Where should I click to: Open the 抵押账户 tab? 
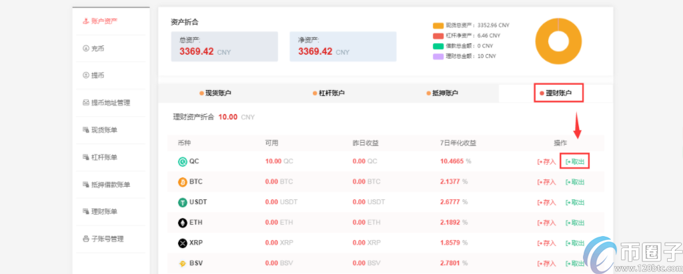[x=442, y=93]
